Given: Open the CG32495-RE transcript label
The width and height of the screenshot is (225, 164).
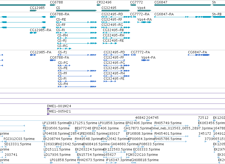Looking at the screenshot, I should [113, 41].
